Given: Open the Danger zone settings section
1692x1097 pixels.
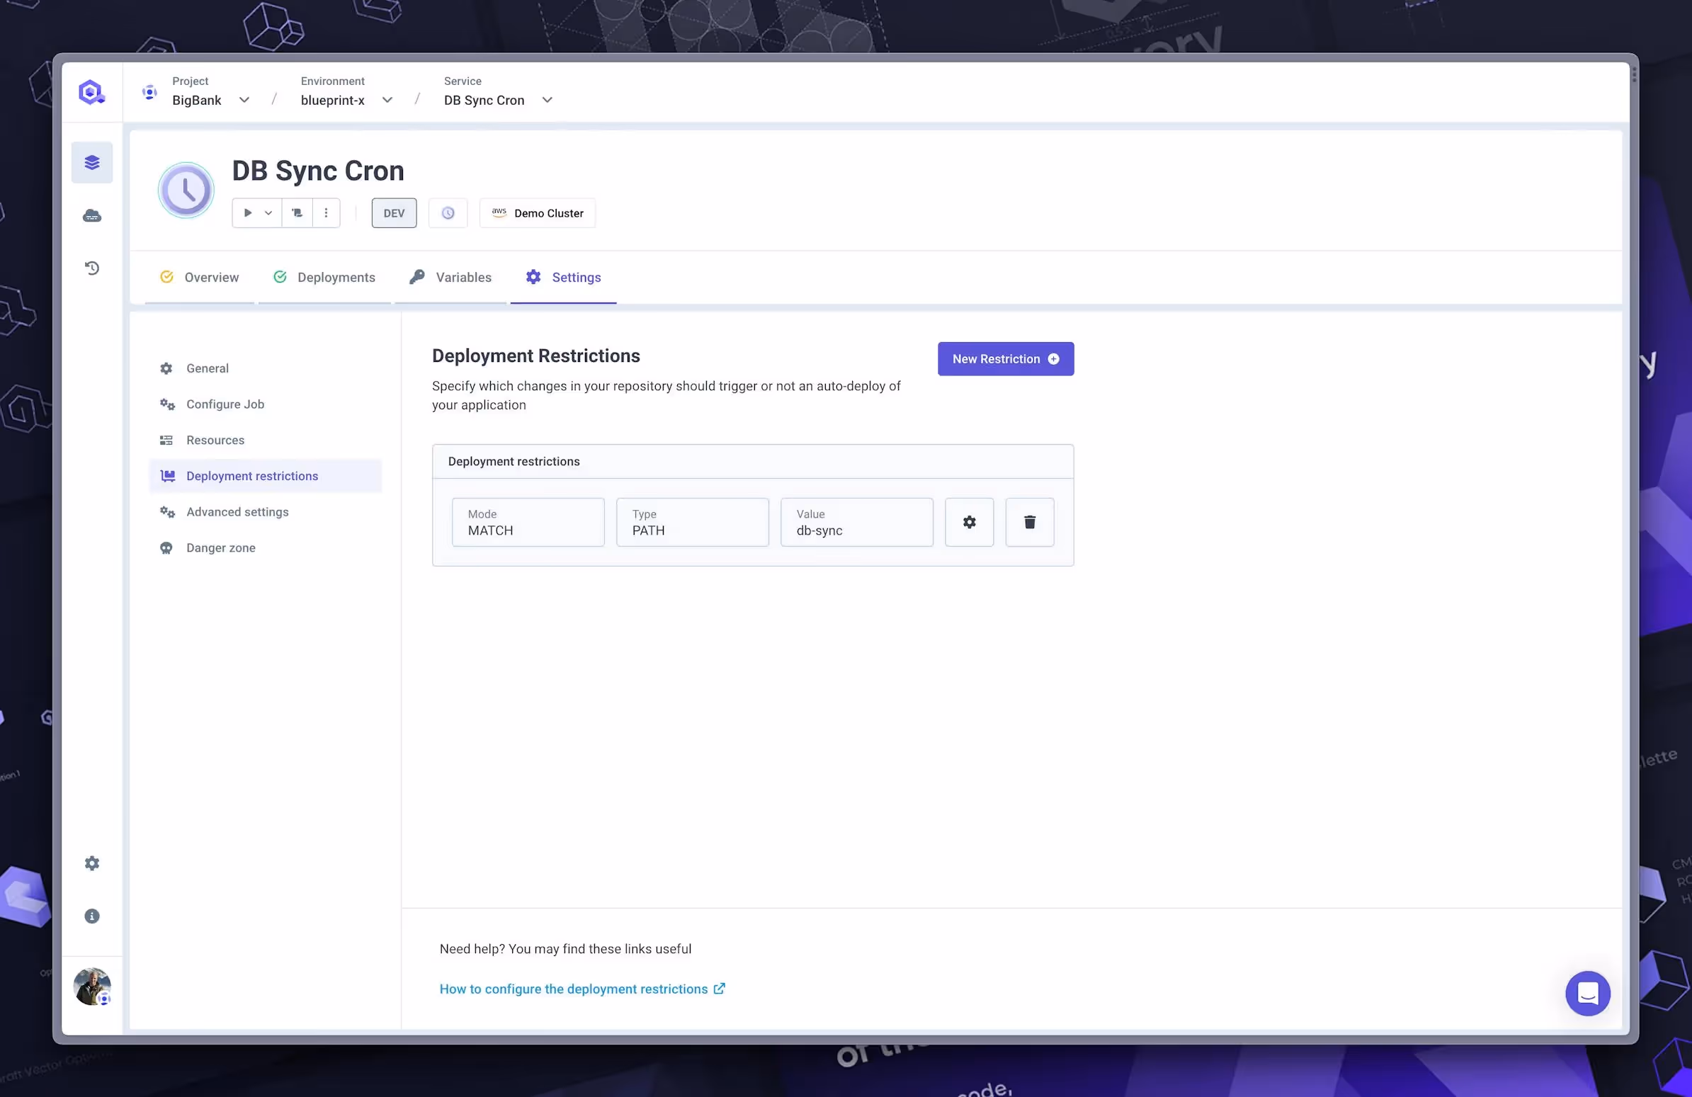Looking at the screenshot, I should coord(220,547).
